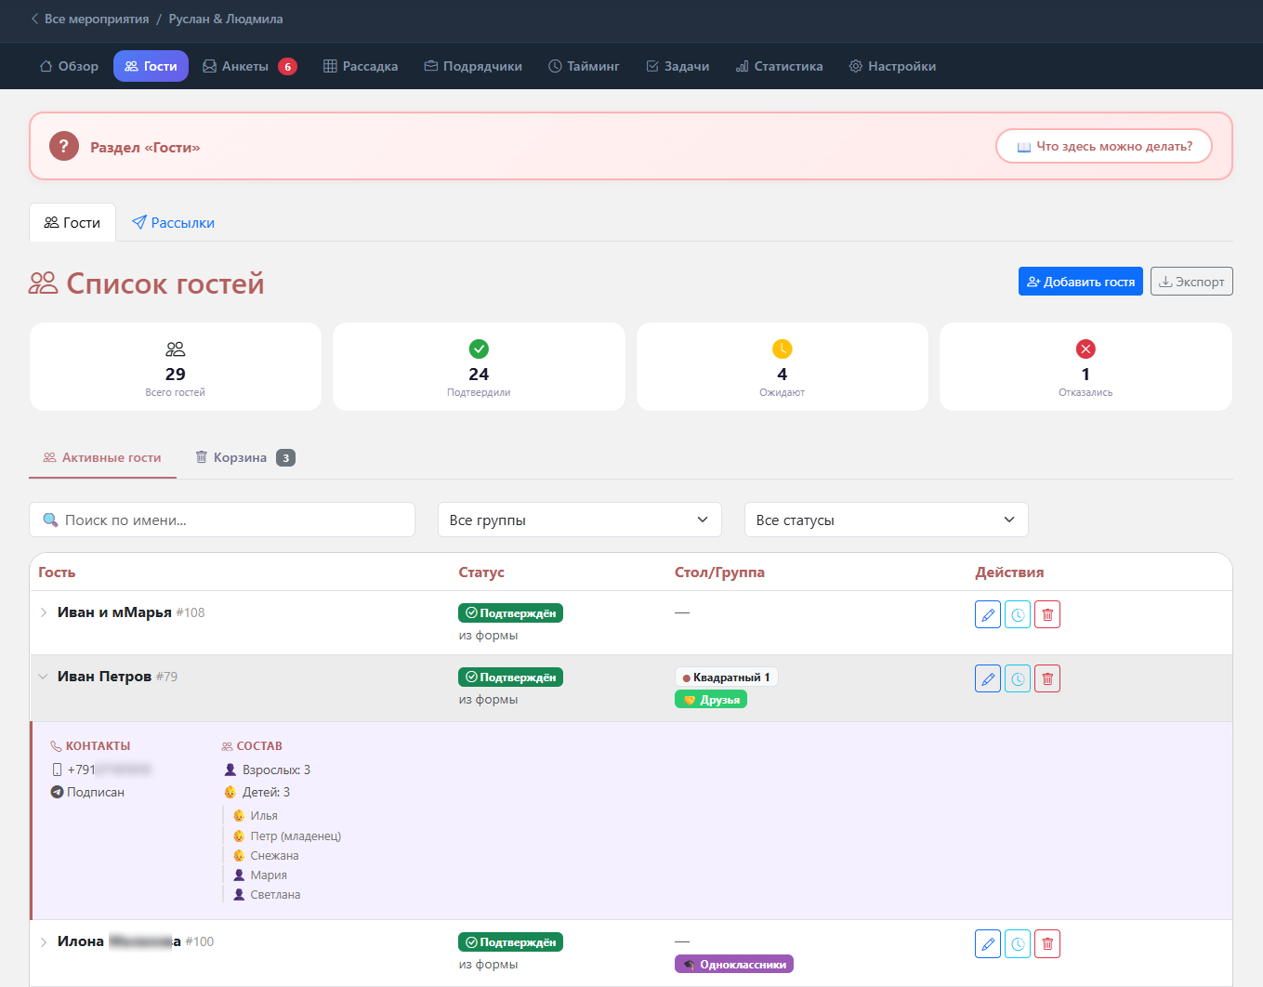Click the yellow waiting clock icon above 4

(782, 349)
